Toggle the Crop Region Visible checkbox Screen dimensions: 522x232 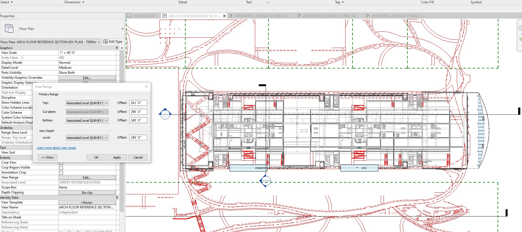[x=61, y=168]
